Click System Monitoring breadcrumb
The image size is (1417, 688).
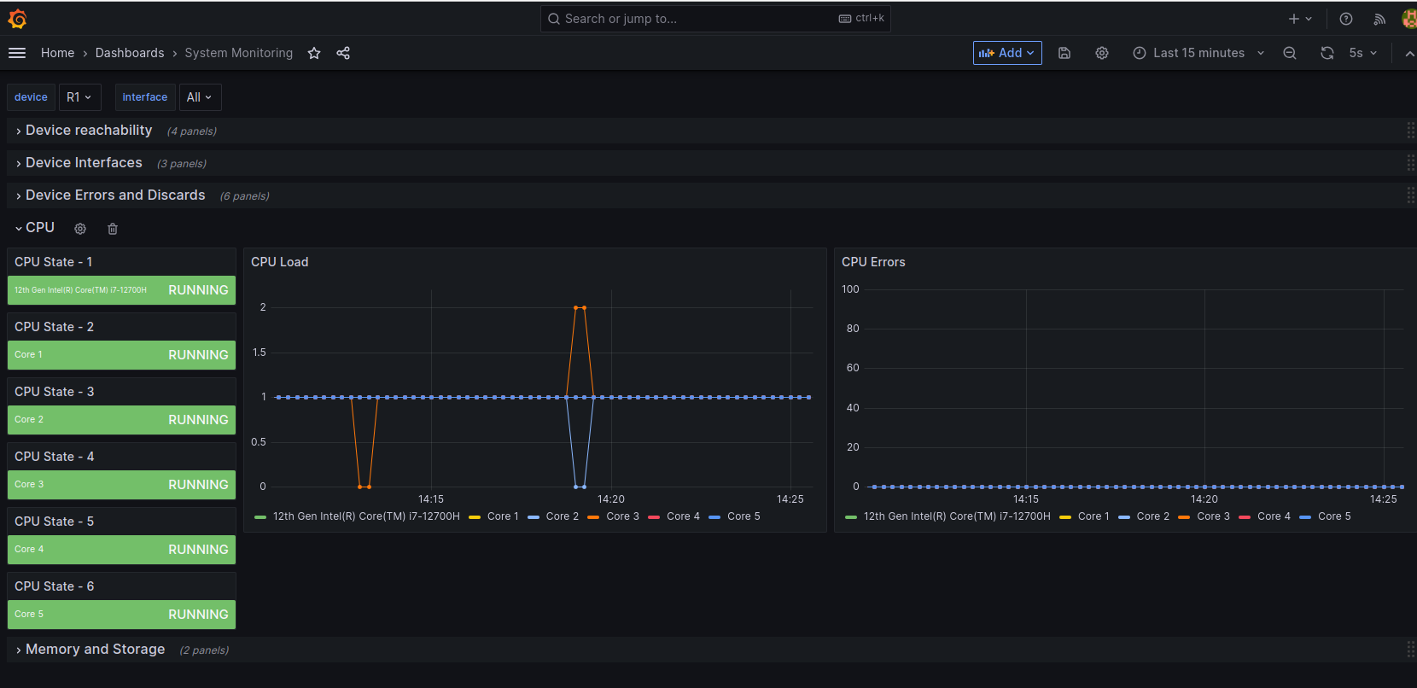coord(239,53)
